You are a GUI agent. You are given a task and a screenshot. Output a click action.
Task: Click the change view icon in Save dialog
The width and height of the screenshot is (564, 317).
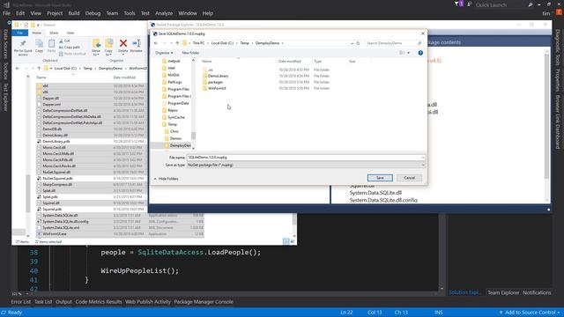(x=402, y=53)
